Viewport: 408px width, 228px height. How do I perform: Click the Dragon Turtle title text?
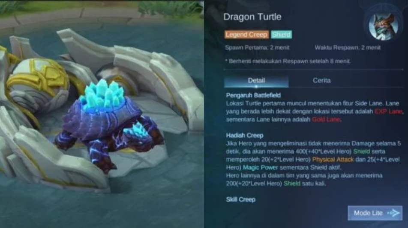coord(252,17)
